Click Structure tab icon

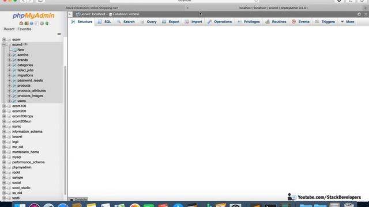point(73,22)
